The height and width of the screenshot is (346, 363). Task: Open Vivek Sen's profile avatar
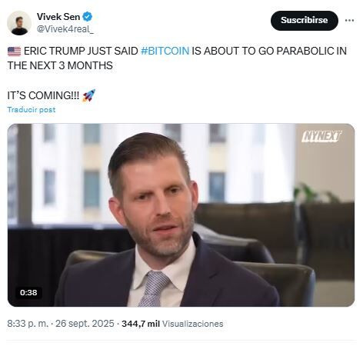click(x=19, y=23)
